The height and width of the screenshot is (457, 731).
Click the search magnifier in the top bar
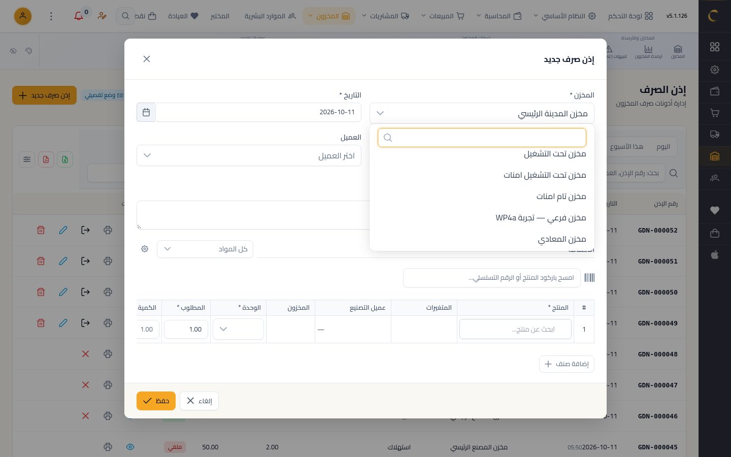125,16
